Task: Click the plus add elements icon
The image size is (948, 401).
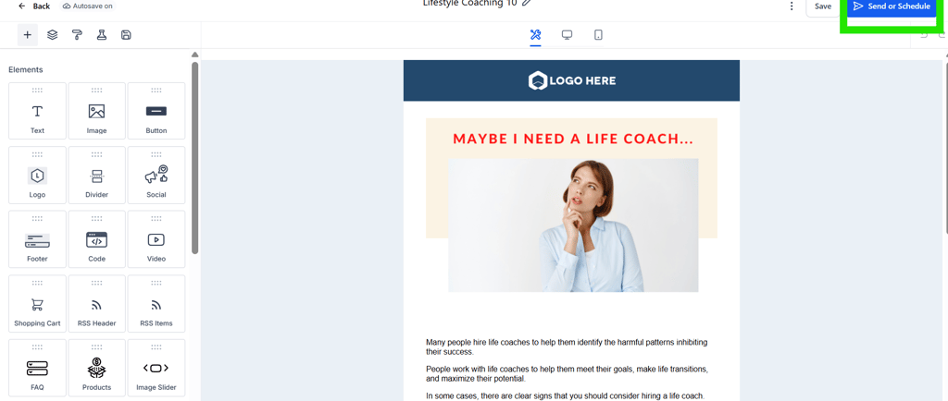Action: pos(27,35)
